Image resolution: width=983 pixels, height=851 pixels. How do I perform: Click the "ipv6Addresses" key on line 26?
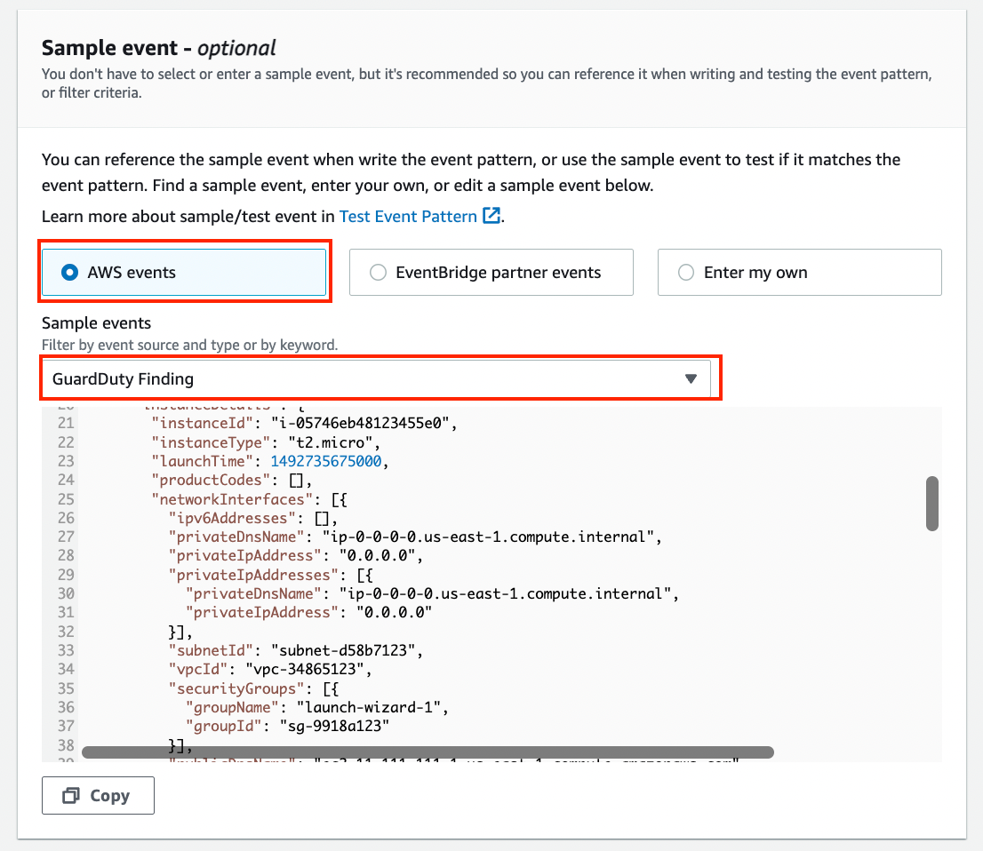coord(232,518)
